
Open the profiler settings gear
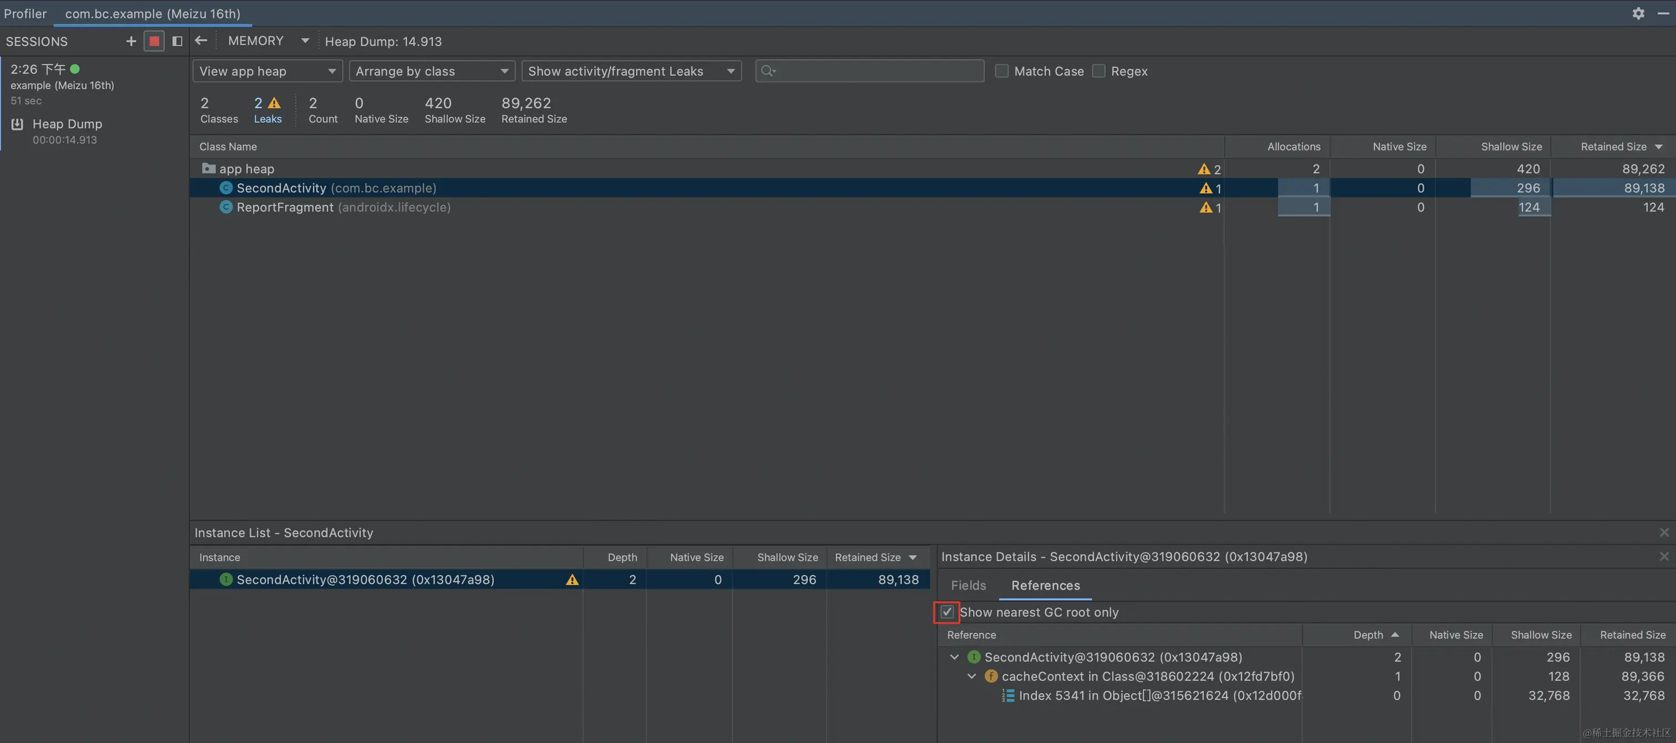(1638, 13)
